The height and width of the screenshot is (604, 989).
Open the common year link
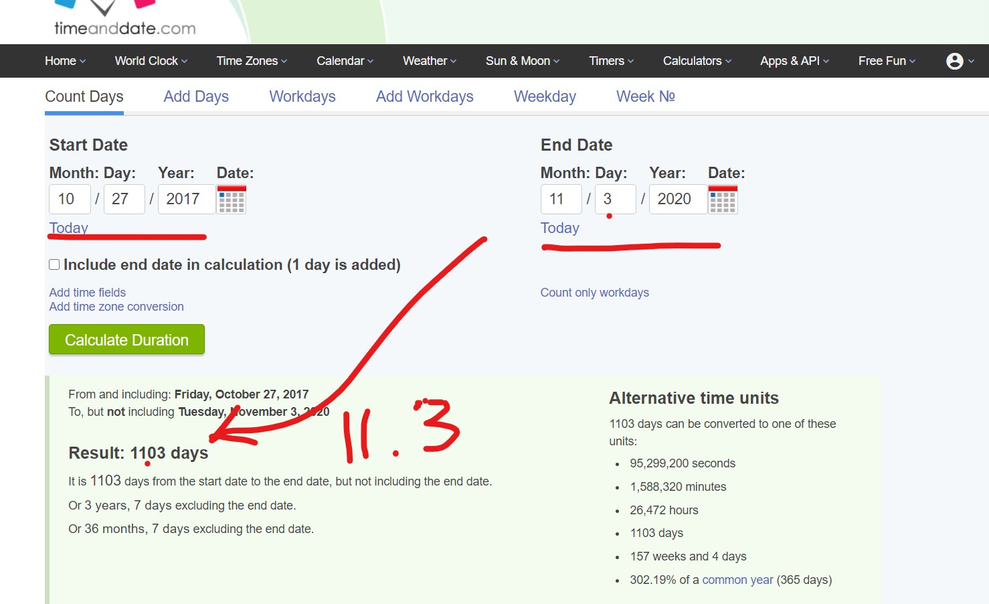click(x=737, y=580)
